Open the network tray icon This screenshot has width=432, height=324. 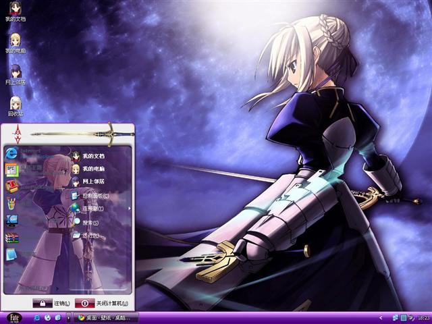pyautogui.click(x=396, y=318)
